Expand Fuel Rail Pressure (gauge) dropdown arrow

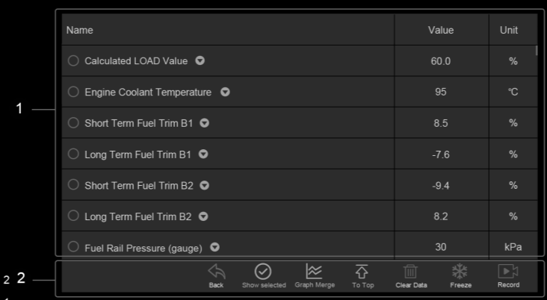(x=215, y=247)
